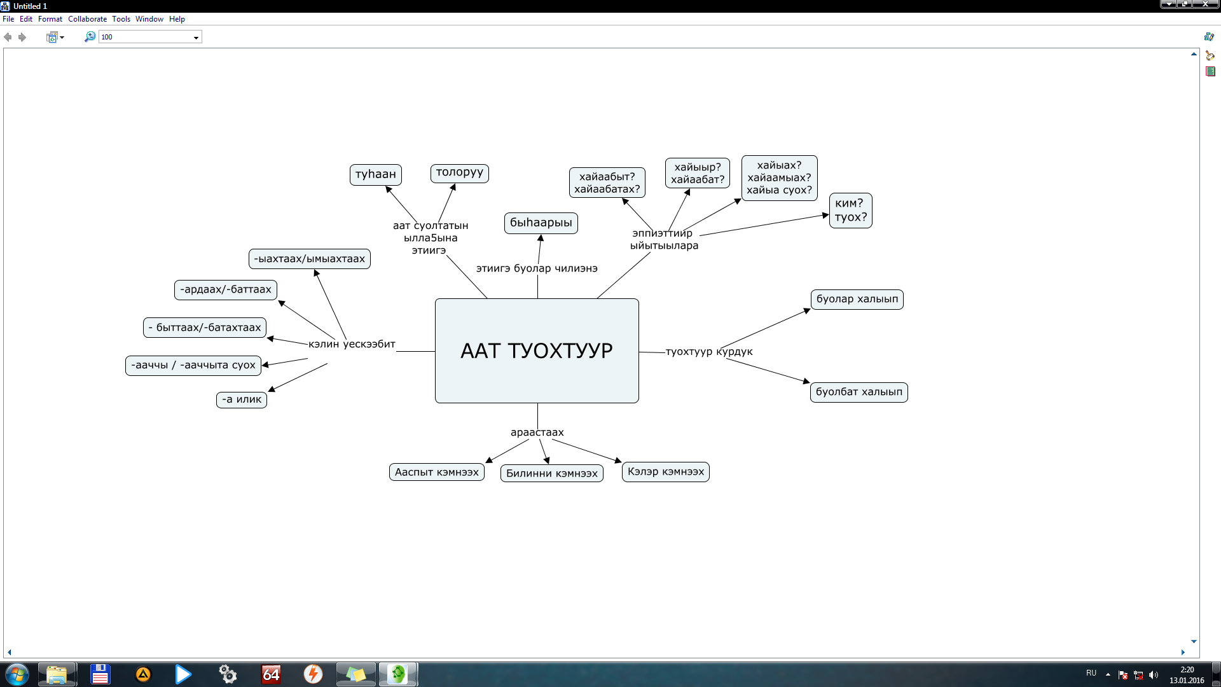Image resolution: width=1221 pixels, height=687 pixels.
Task: Click the Forward navigation arrow icon
Action: click(22, 36)
